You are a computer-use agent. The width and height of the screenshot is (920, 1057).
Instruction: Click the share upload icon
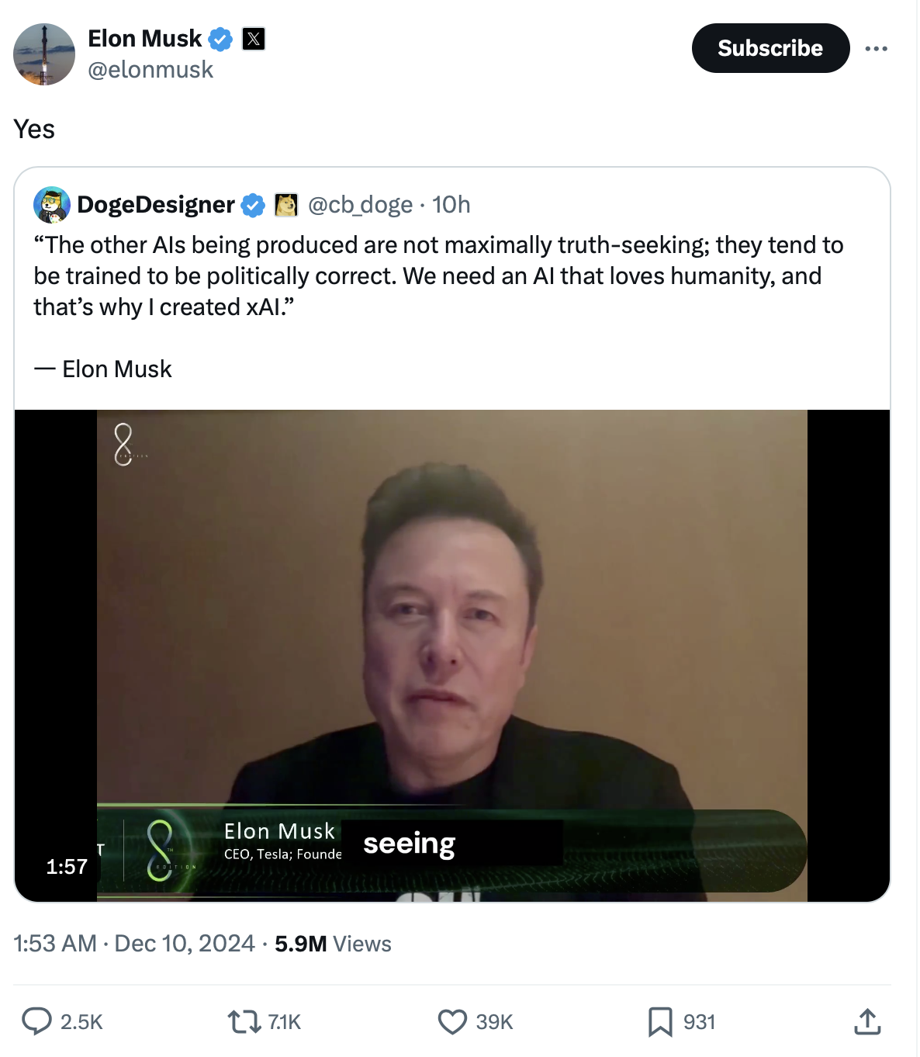[867, 1021]
